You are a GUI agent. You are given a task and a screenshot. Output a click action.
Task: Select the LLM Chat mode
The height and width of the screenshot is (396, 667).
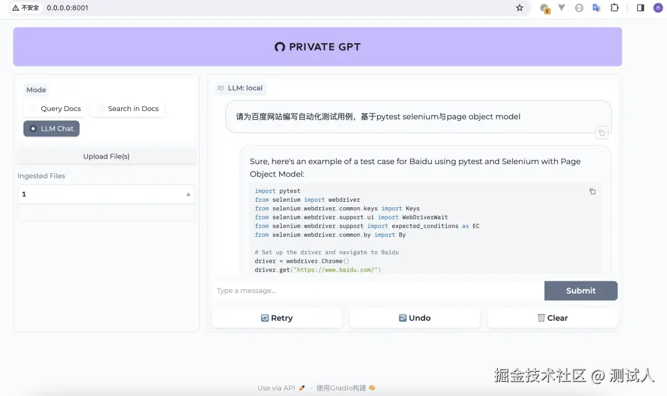click(51, 129)
